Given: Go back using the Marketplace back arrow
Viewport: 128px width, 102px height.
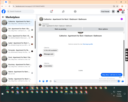Looking at the screenshot, I should 3,17.
